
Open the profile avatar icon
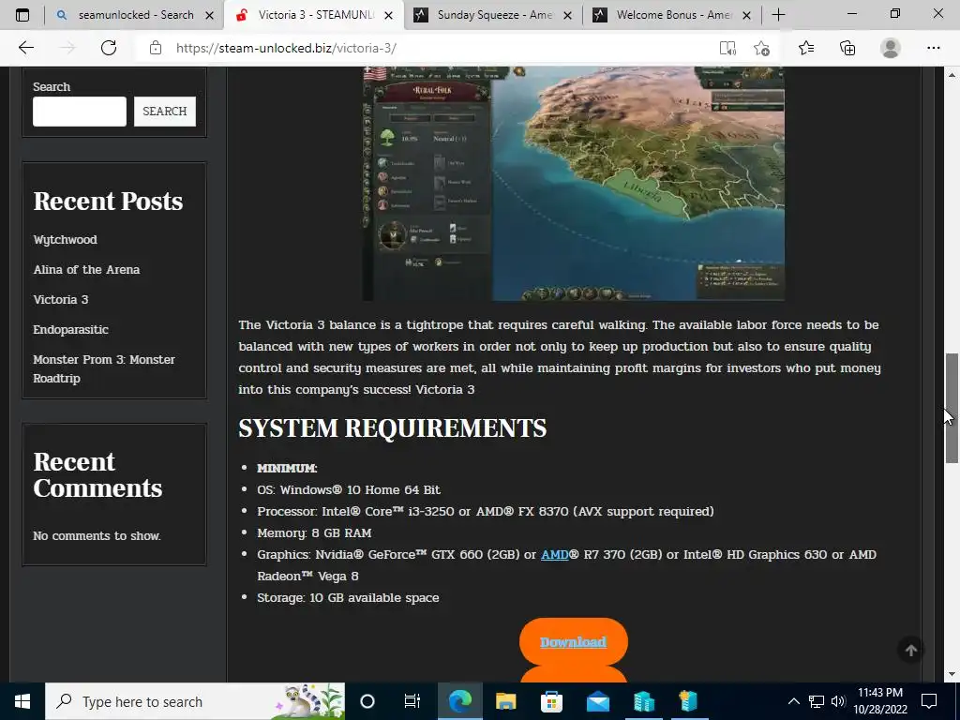point(891,48)
